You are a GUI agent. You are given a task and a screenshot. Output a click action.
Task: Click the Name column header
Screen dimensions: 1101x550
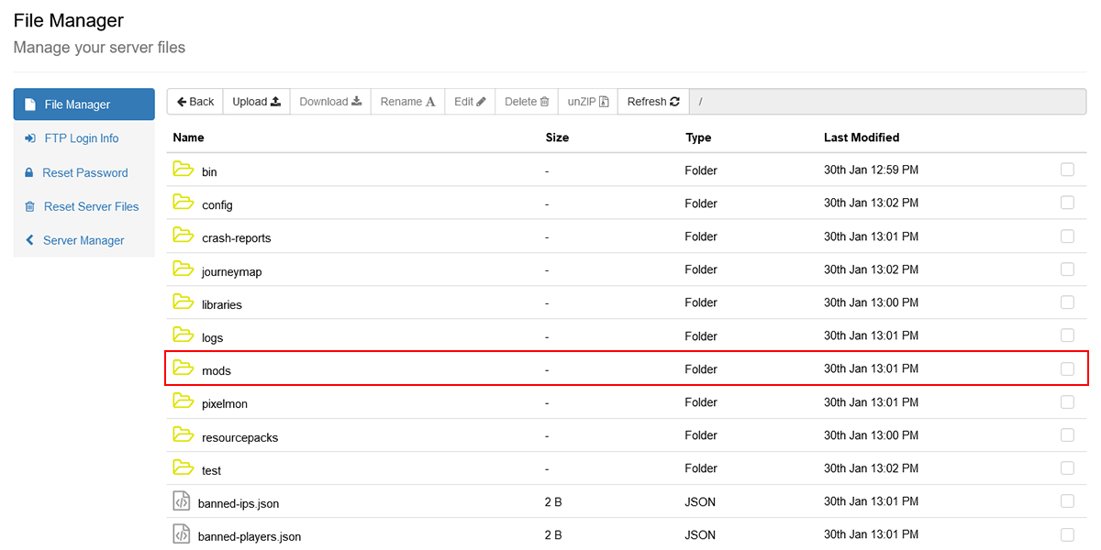pos(188,137)
